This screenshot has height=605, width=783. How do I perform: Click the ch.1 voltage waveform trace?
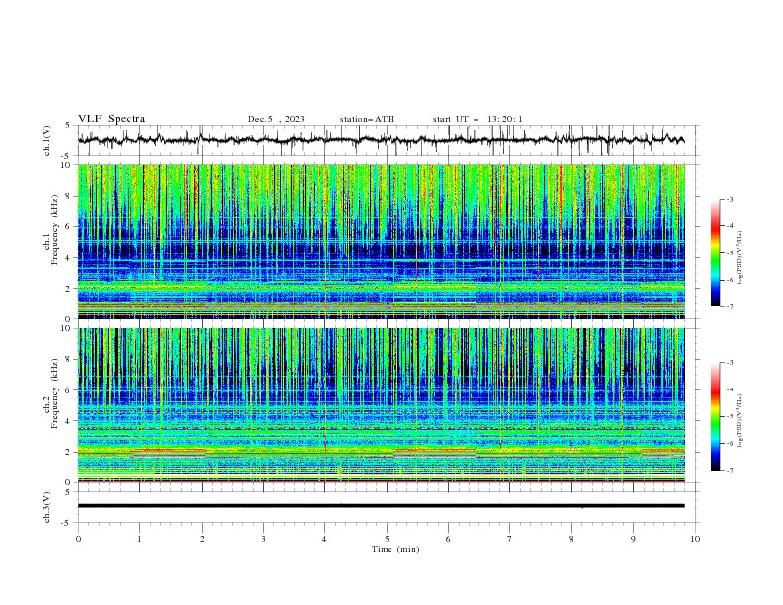[x=381, y=140]
